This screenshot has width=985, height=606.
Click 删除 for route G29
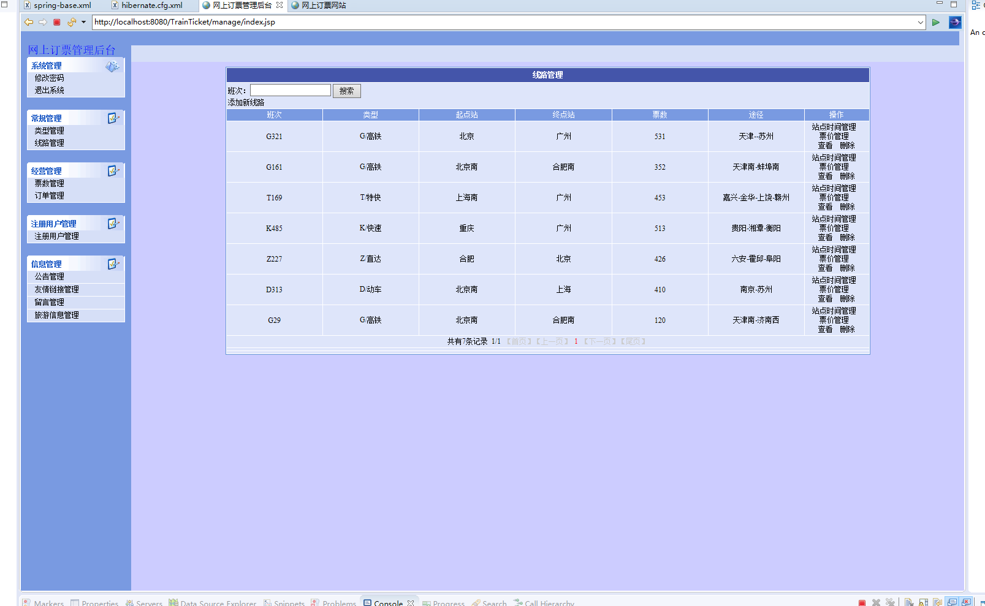(x=847, y=329)
